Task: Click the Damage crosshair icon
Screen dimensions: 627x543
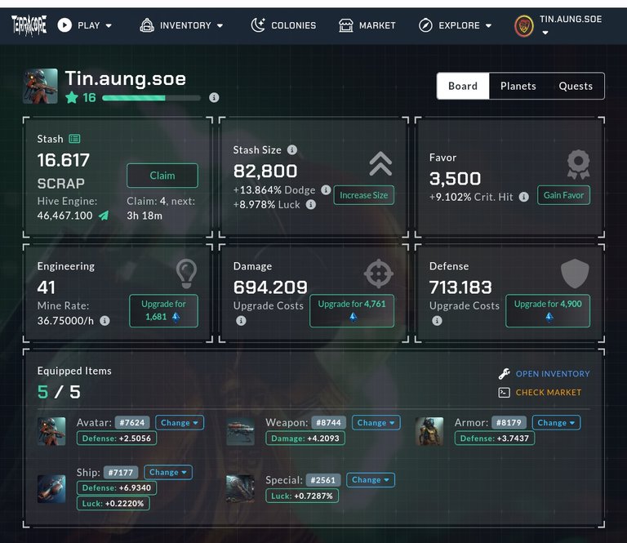Action: pos(379,274)
